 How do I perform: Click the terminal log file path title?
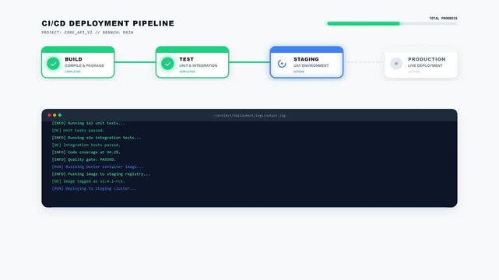[x=249, y=115]
